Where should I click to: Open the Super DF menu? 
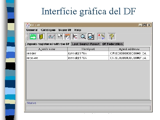point(65,30)
